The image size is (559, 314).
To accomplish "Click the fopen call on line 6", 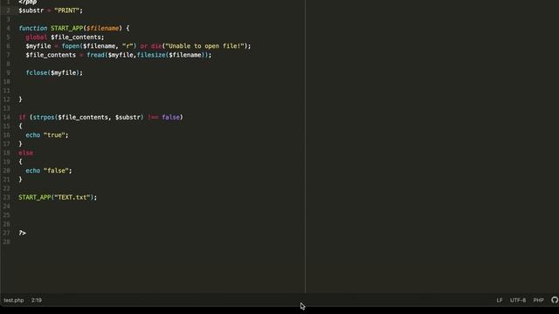I will point(71,46).
